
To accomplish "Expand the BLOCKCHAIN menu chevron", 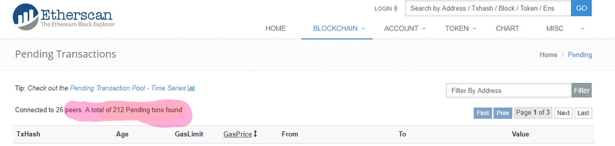I will [x=363, y=28].
